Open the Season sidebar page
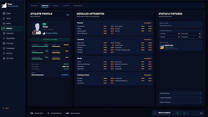The image size is (208, 117). coord(12,53)
